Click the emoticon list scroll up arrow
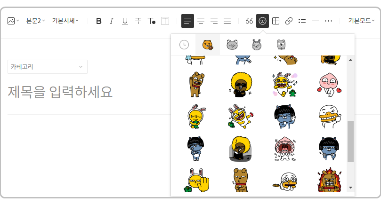381x205 pixels. click(350, 60)
